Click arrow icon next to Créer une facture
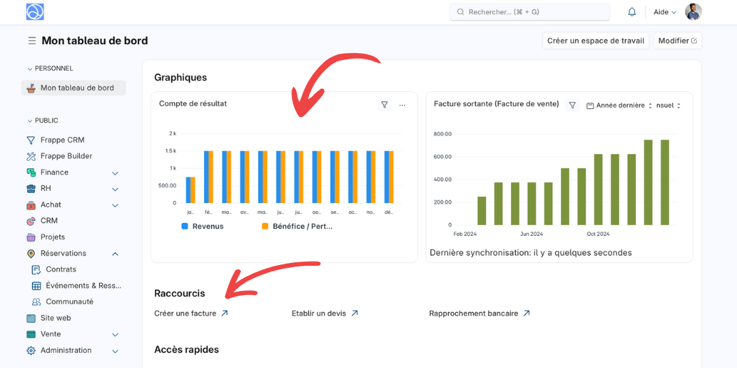 pos(225,313)
